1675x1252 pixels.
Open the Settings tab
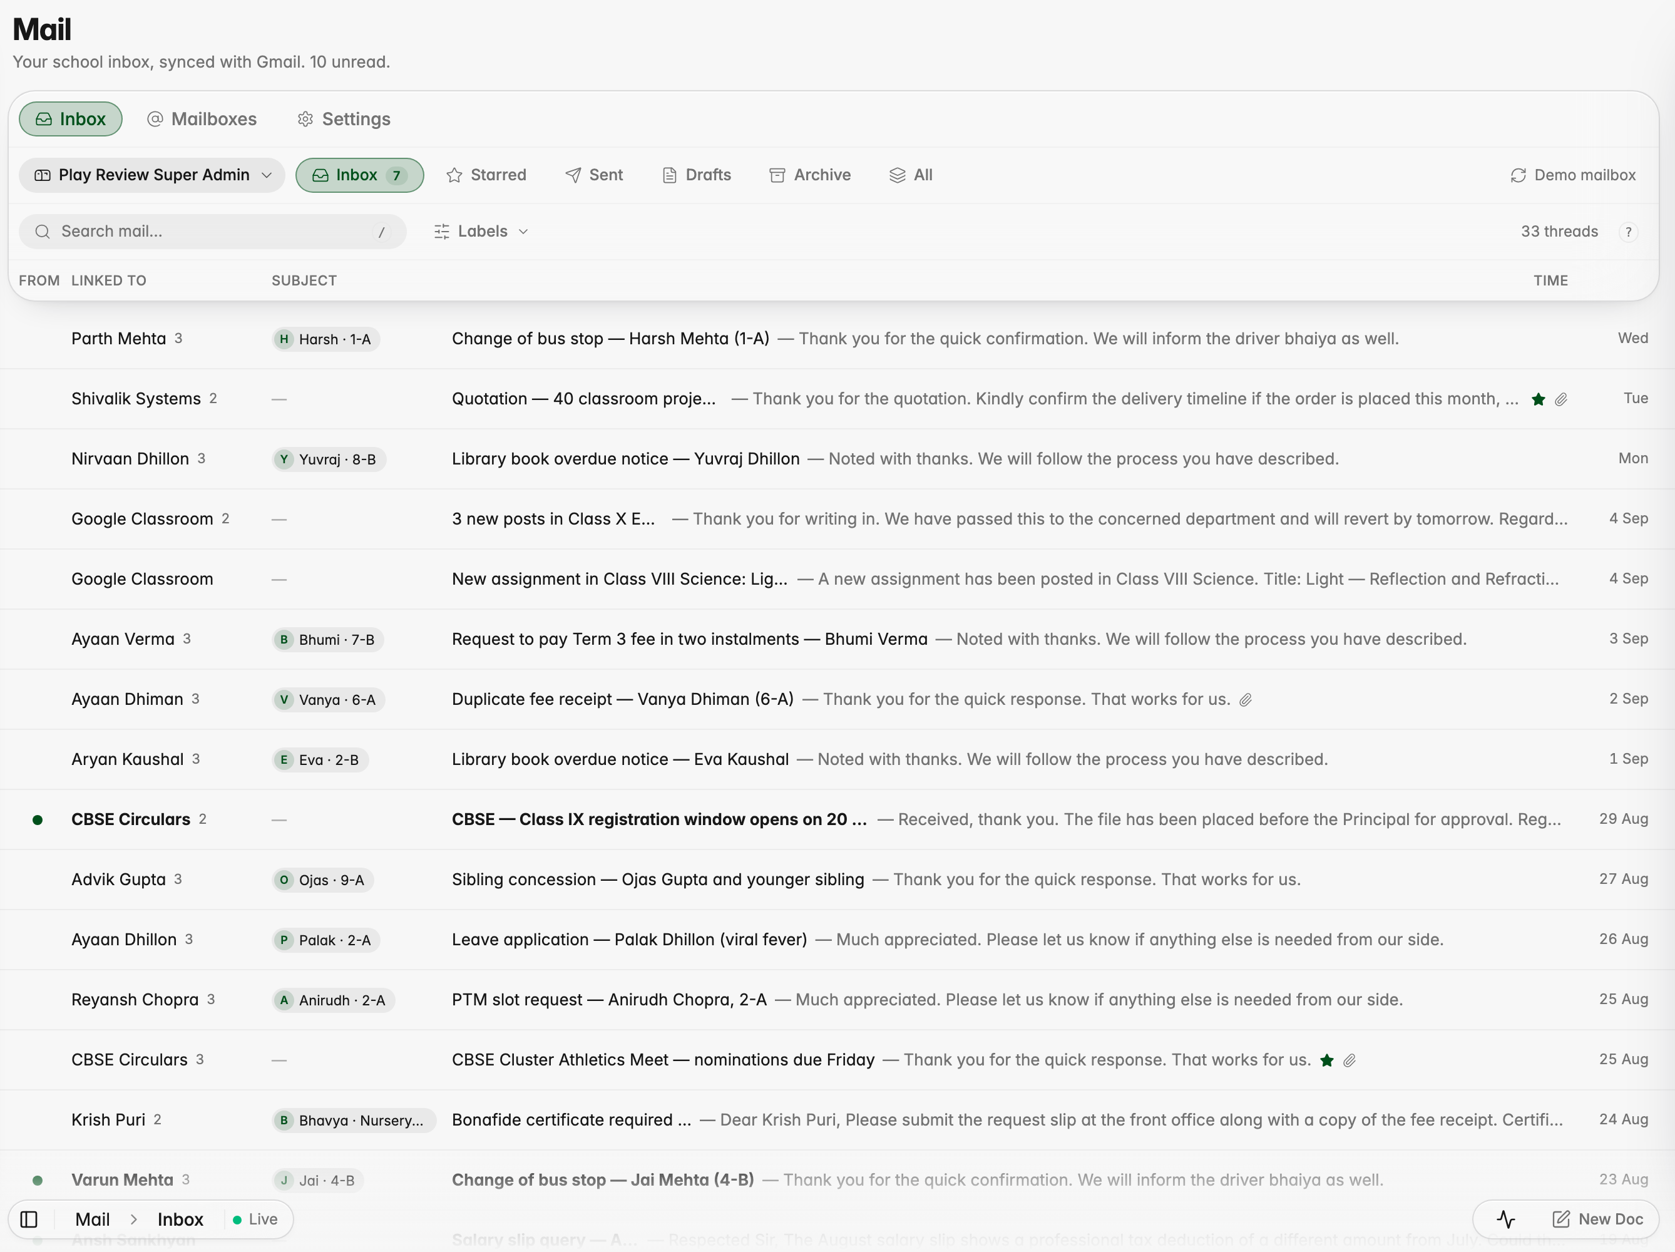point(344,119)
